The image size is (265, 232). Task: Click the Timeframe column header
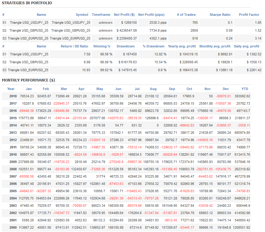click(101, 15)
